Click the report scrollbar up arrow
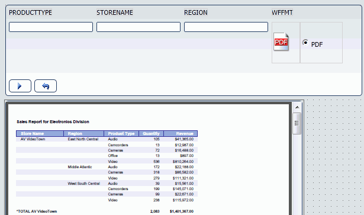 click(x=297, y=107)
